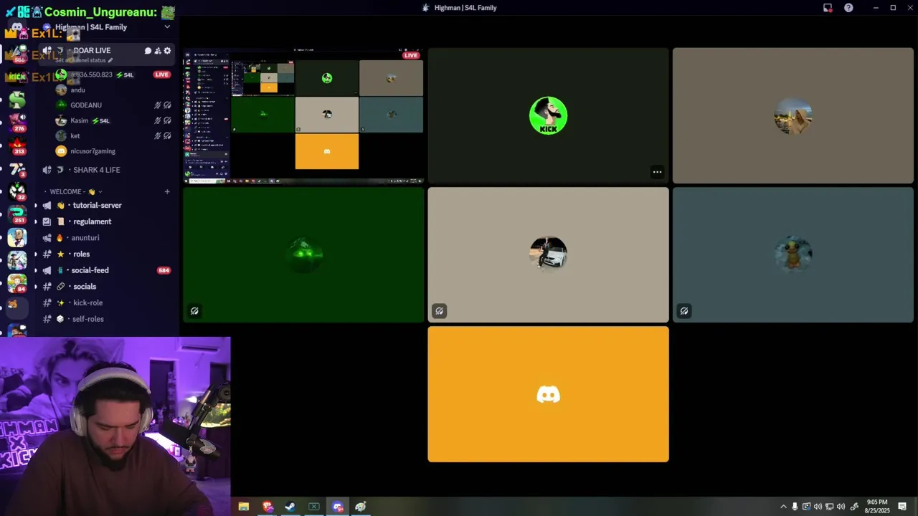Select user andu in the voice channel
Image resolution: width=918 pixels, height=516 pixels.
pyautogui.click(x=77, y=90)
